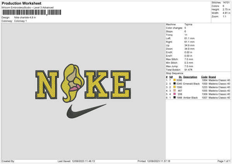This screenshot has width=232, height=164.
Task: Click the Stitches count value 14701
Action: pos(226,3)
